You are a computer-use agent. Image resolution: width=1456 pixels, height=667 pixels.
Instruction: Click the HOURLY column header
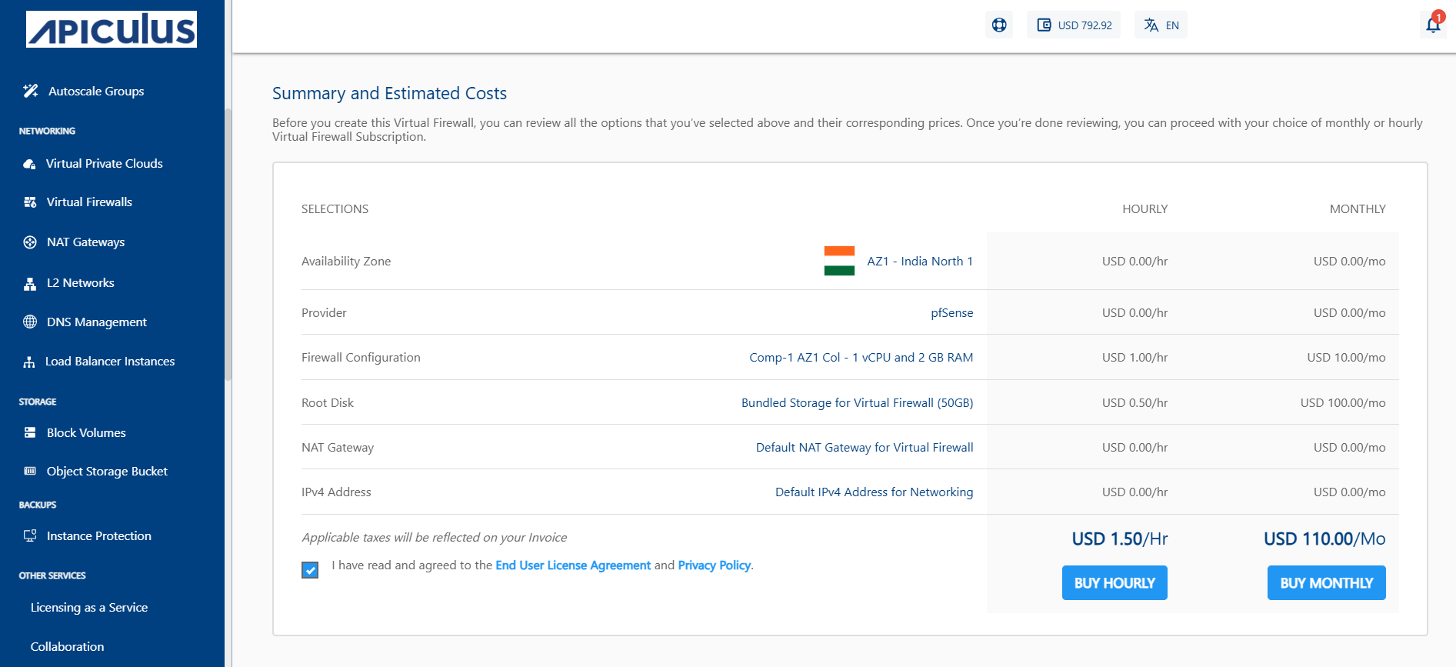1144,209
